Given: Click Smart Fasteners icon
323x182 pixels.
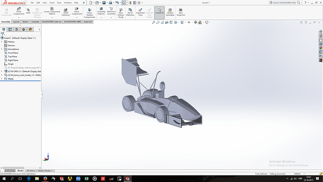Looking at the screenshot, I should pyautogui.click(x=66, y=12).
